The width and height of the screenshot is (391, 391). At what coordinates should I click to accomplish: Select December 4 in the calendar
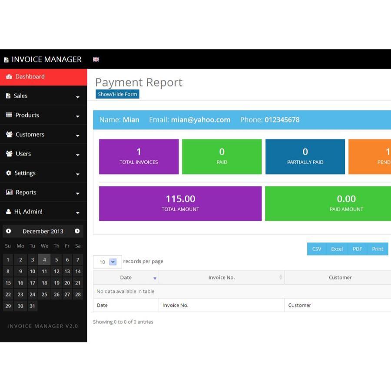coord(44,260)
